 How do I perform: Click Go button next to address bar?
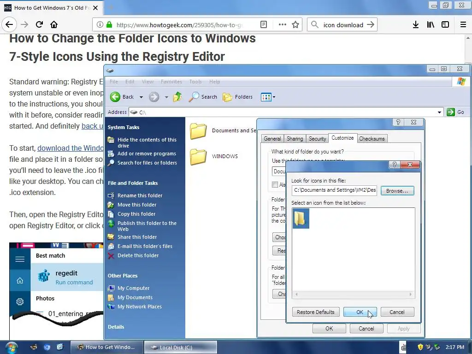[455, 112]
